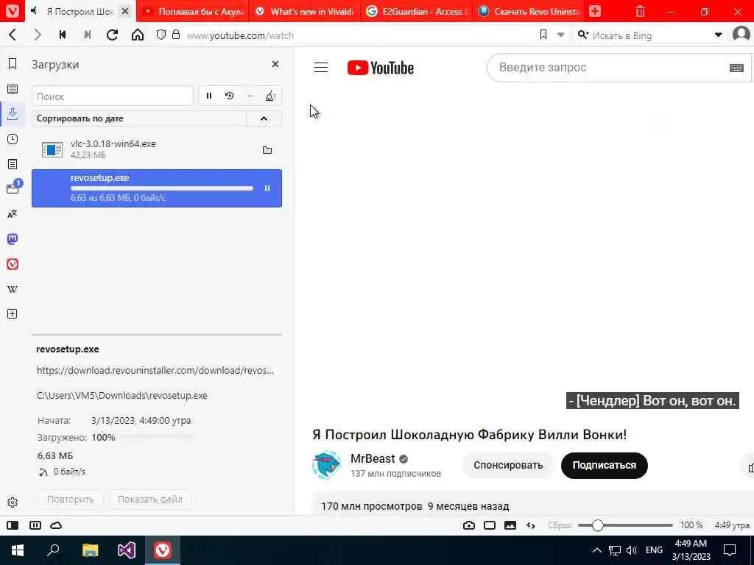Close the first tab 'Я Построил Шок'
This screenshot has height=565, width=754.
[125, 11]
